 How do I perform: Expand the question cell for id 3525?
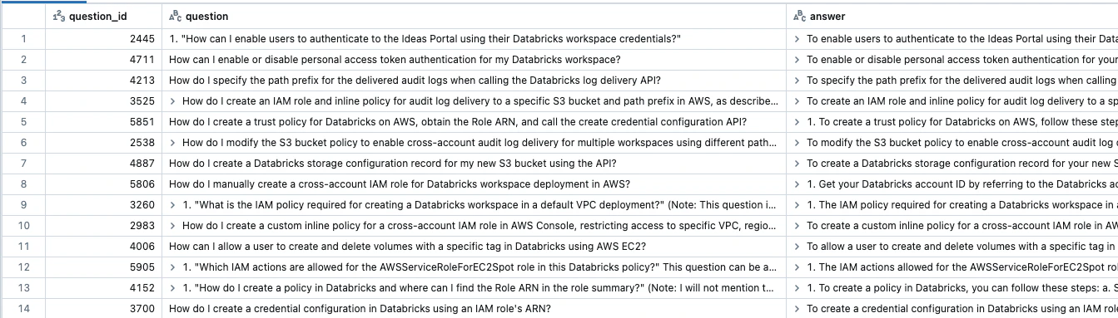point(172,101)
